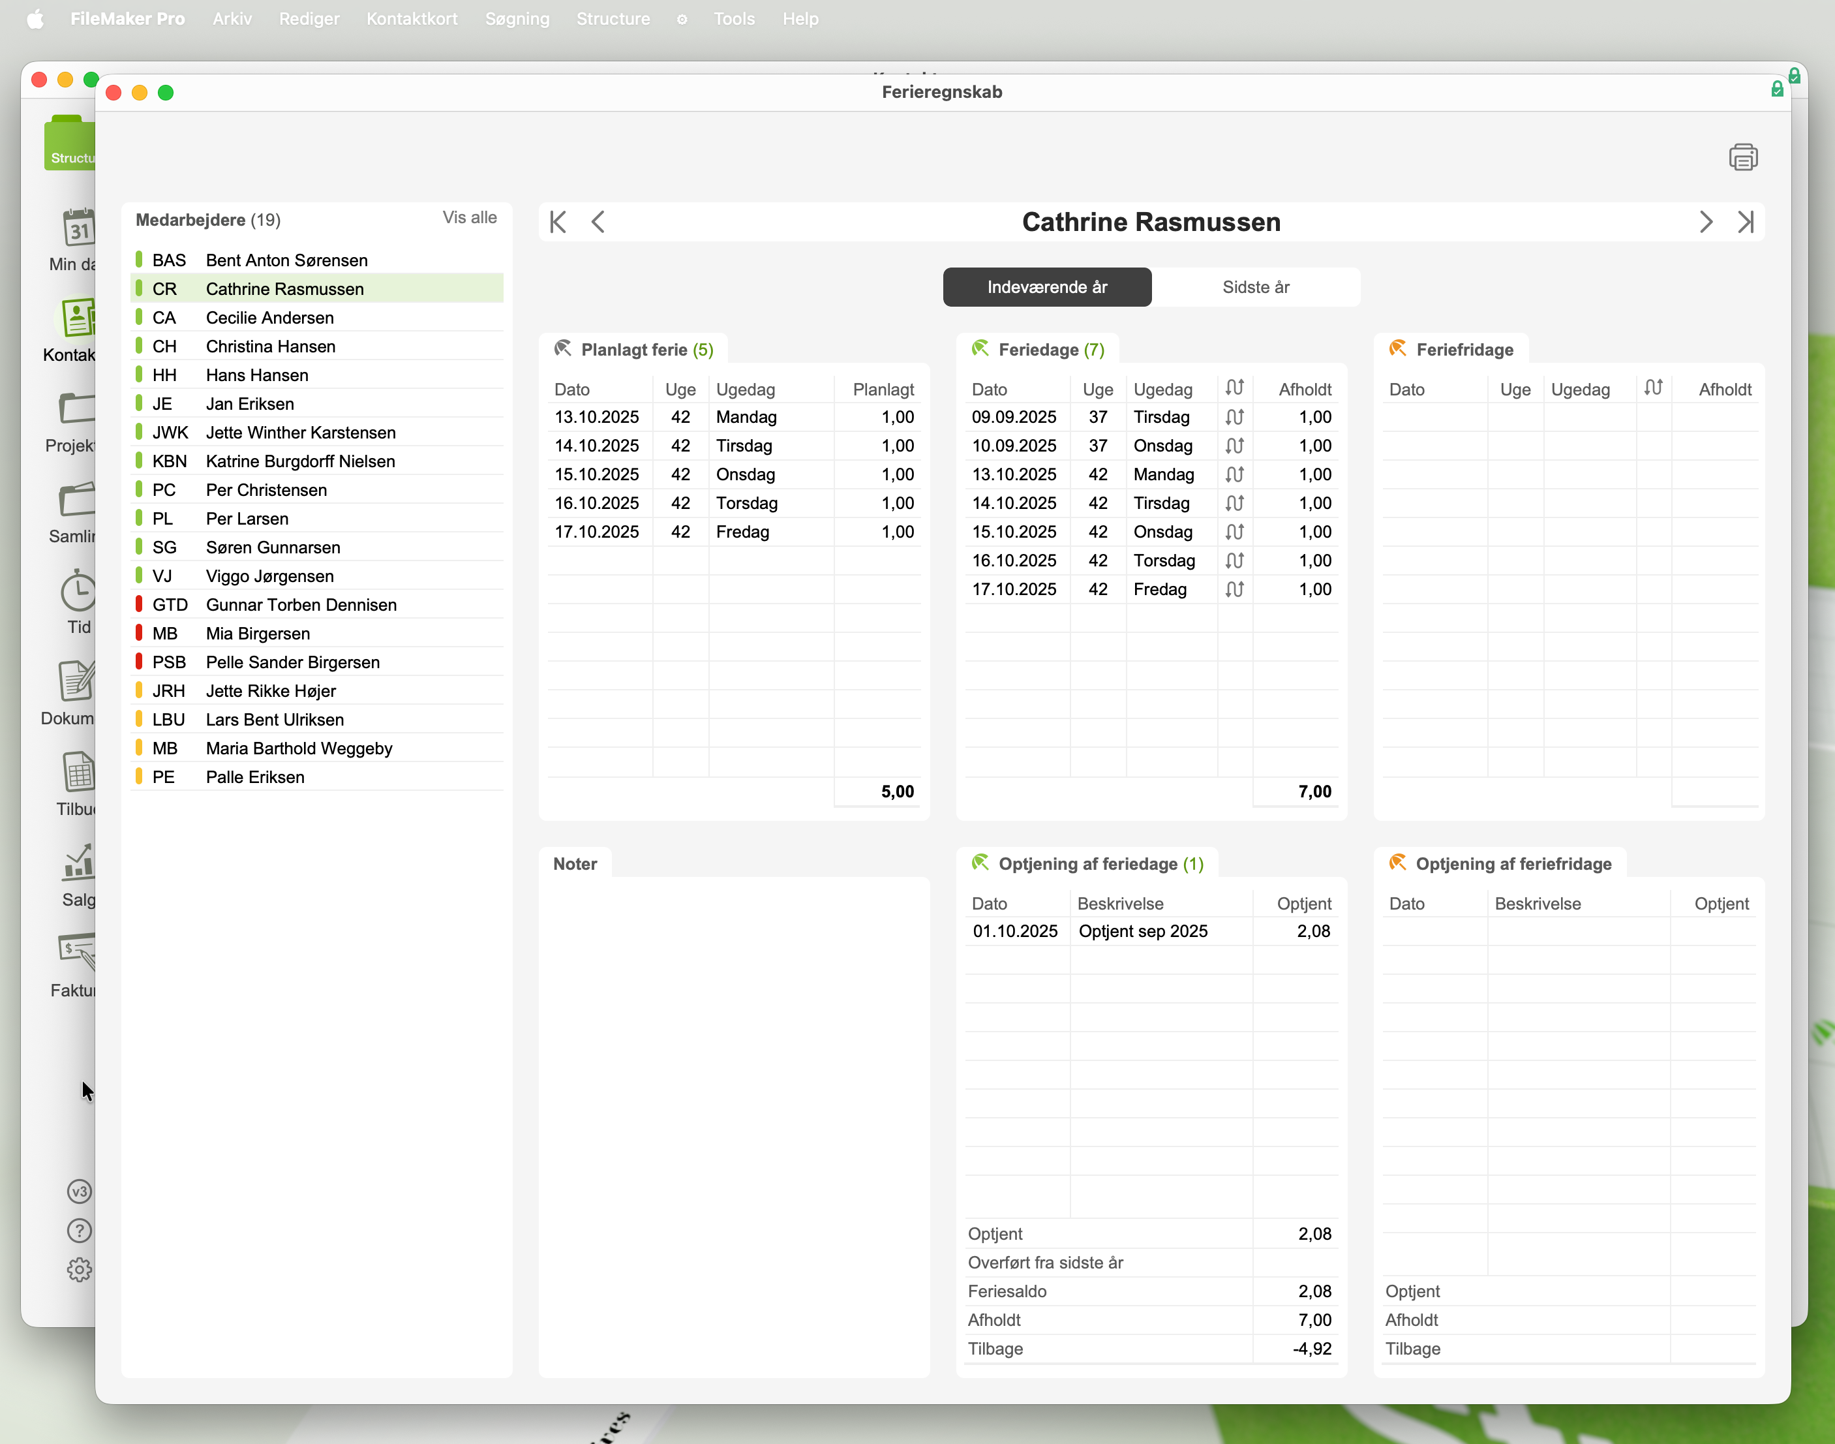Click swap icon on 09.09.2025 Feriedage row
This screenshot has height=1444, width=1835.
coord(1234,417)
